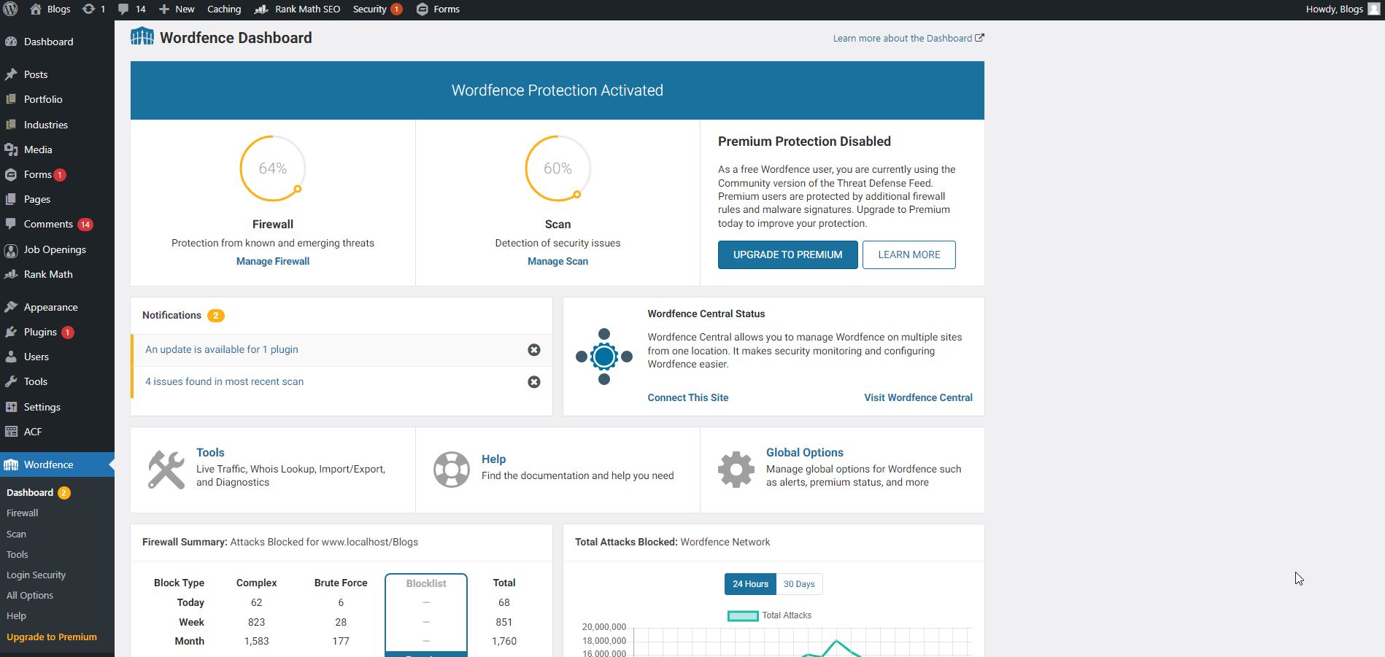Toggle Total Attacks legend swatch
This screenshot has width=1385, height=657.
[743, 616]
